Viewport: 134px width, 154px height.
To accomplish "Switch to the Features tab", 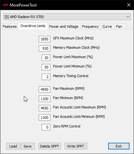I will click(x=10, y=26).
